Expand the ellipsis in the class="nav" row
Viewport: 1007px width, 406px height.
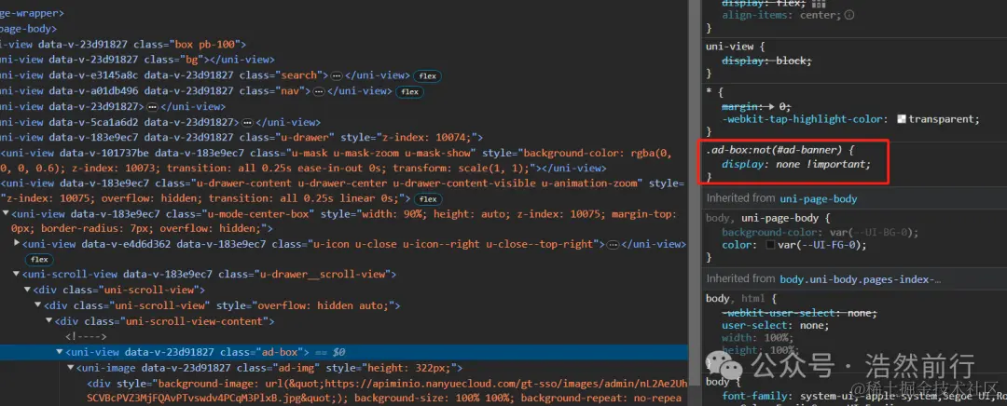click(x=319, y=91)
